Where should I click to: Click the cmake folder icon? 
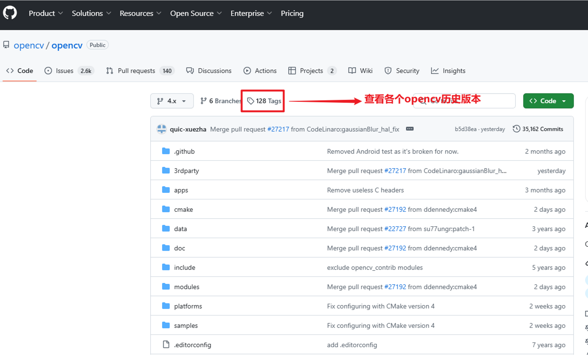tap(166, 209)
